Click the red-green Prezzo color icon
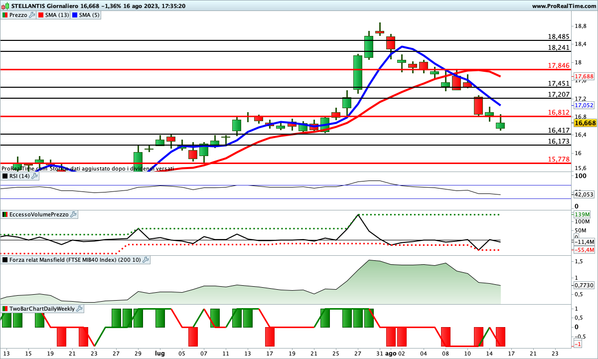 [x=5, y=15]
